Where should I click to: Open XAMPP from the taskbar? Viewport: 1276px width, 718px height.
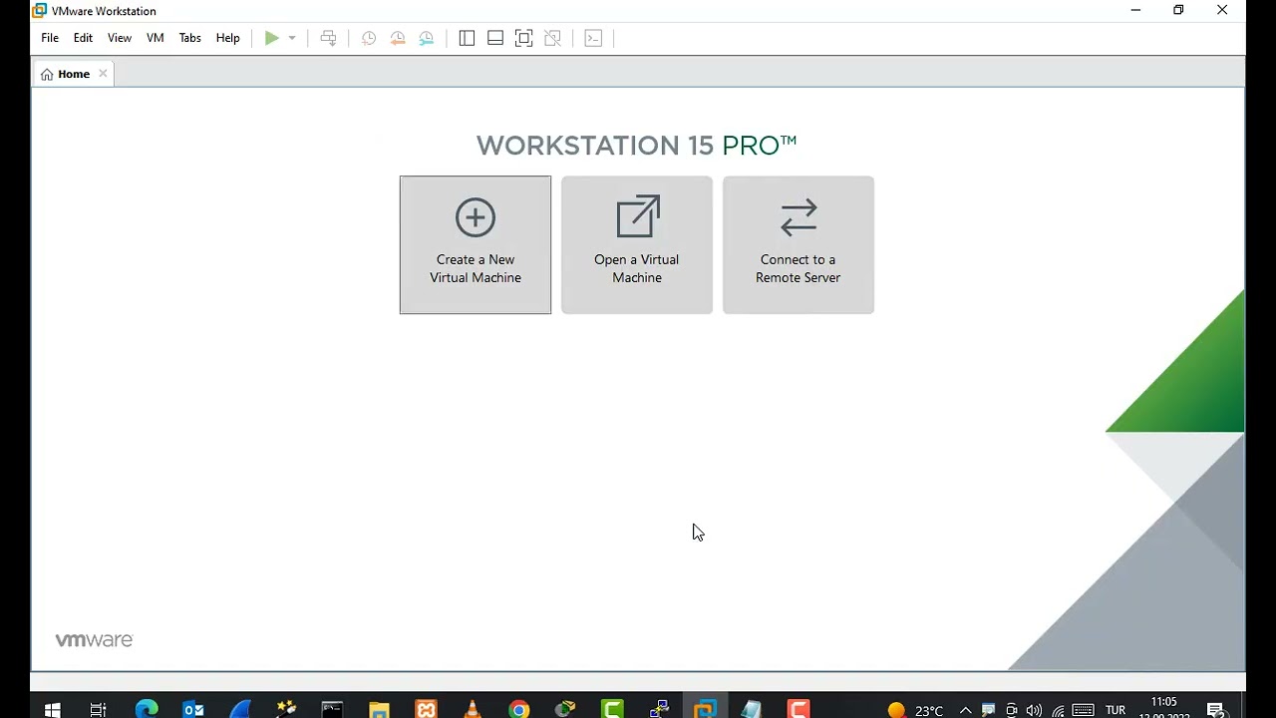tap(426, 709)
